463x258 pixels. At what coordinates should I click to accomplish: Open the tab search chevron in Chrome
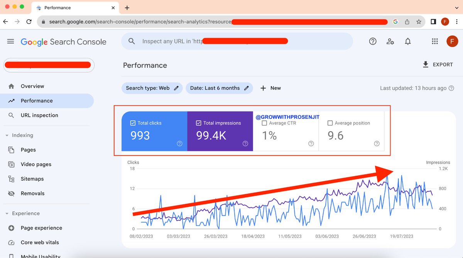tap(457, 8)
